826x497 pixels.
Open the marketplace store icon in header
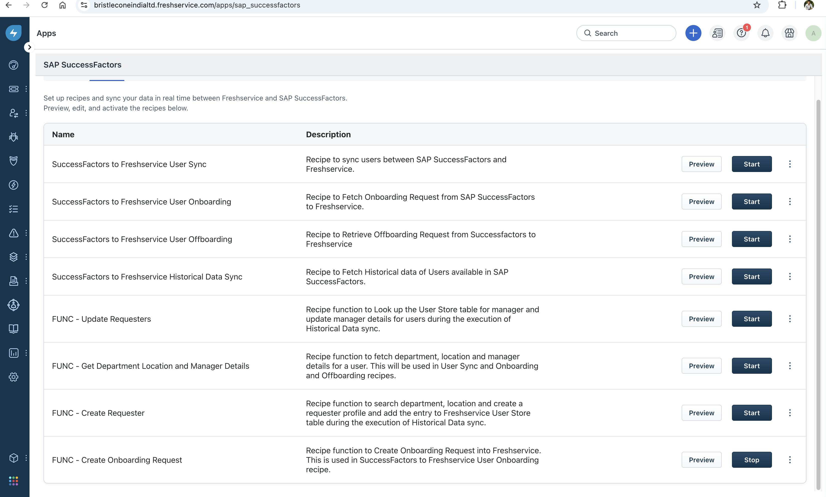[x=789, y=33]
